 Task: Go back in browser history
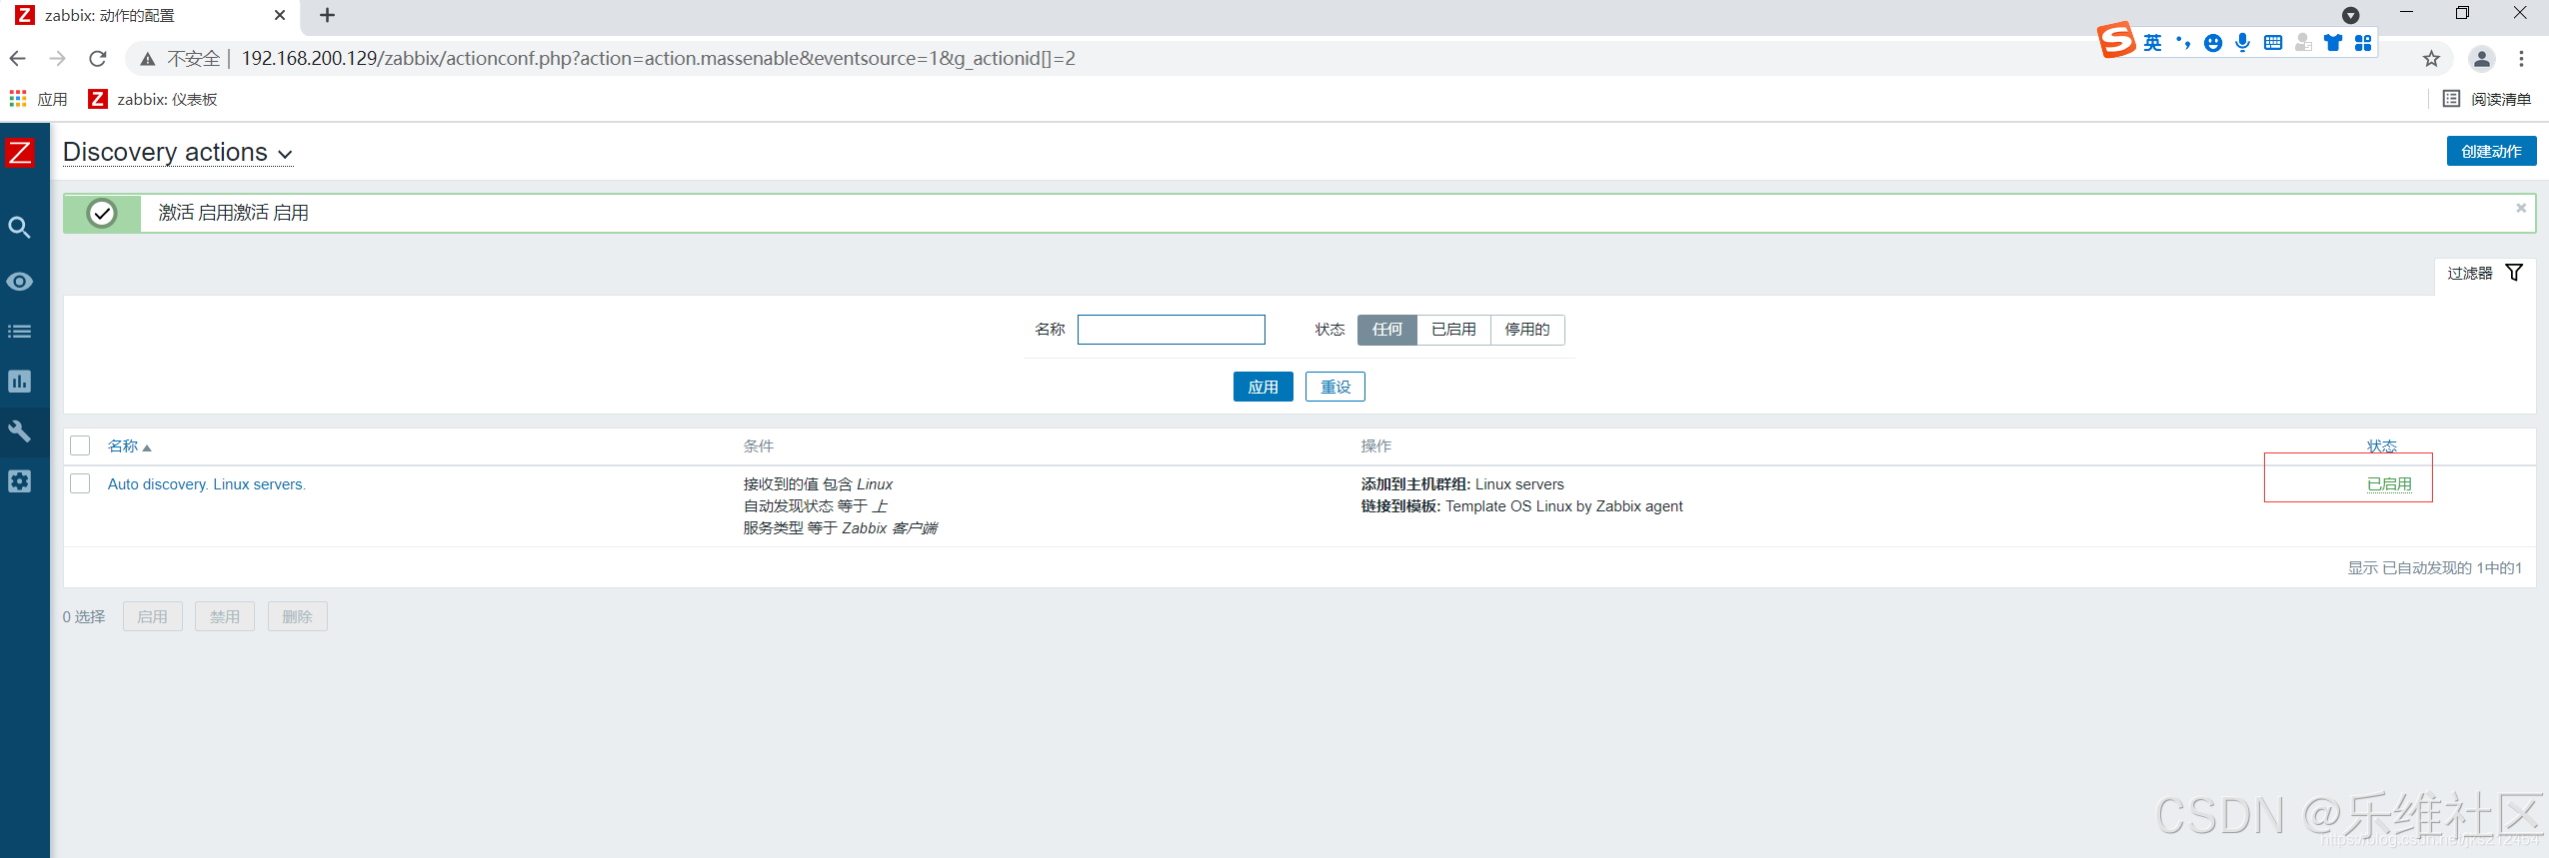[x=18, y=59]
